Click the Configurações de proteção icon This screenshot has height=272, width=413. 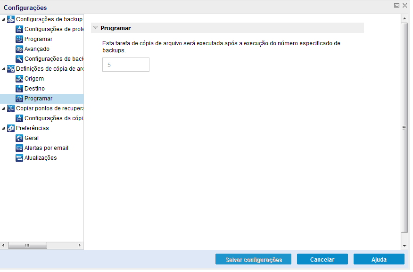19,29
